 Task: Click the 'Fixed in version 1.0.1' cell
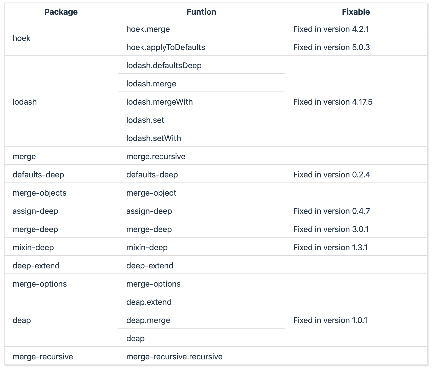point(330,320)
